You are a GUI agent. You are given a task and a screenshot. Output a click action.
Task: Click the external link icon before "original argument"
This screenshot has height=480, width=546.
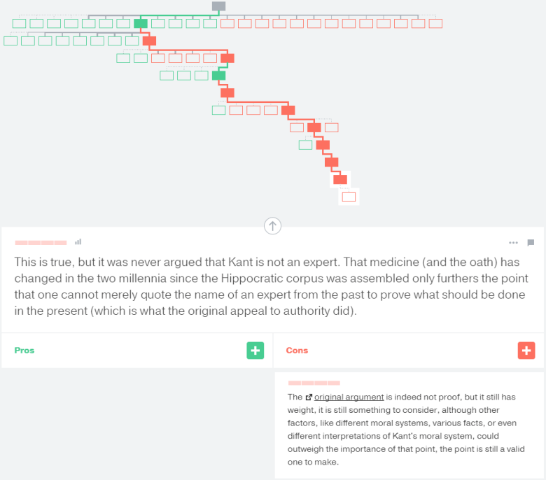pos(309,397)
